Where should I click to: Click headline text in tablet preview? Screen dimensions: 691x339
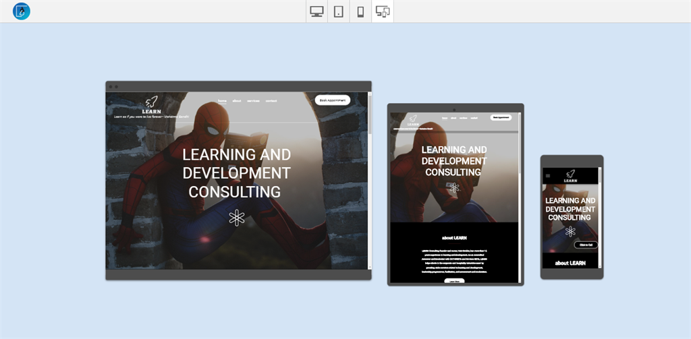(454, 160)
